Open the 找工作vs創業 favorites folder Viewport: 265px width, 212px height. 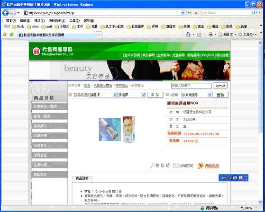click(x=112, y=26)
